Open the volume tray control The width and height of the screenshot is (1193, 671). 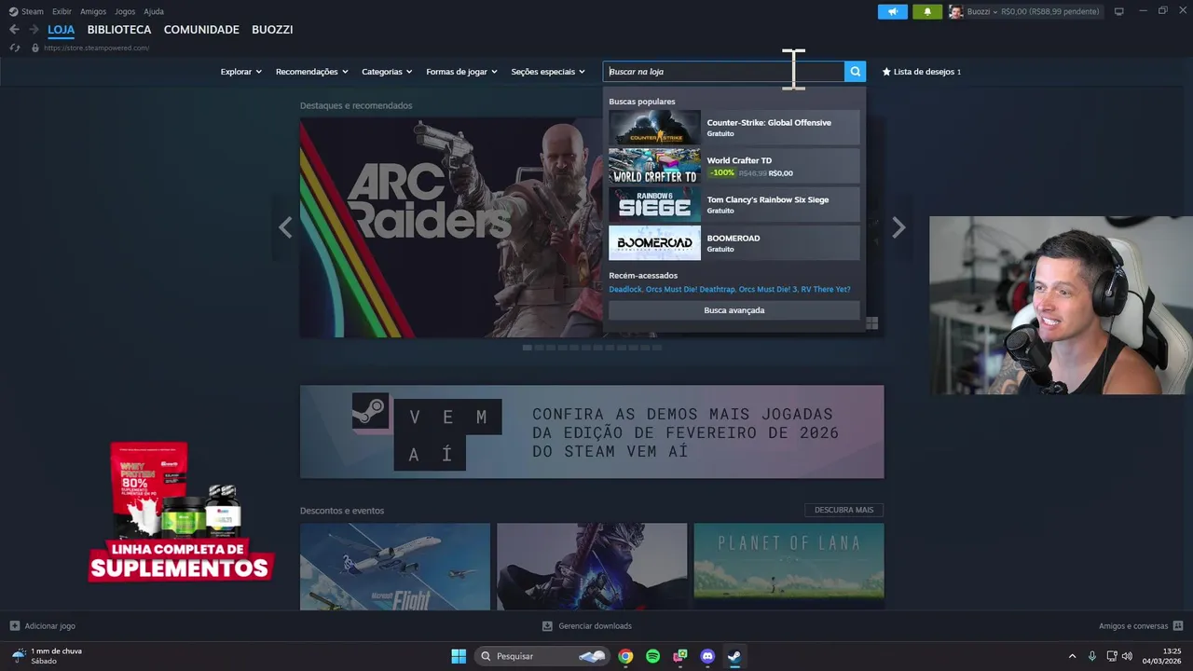(1127, 656)
